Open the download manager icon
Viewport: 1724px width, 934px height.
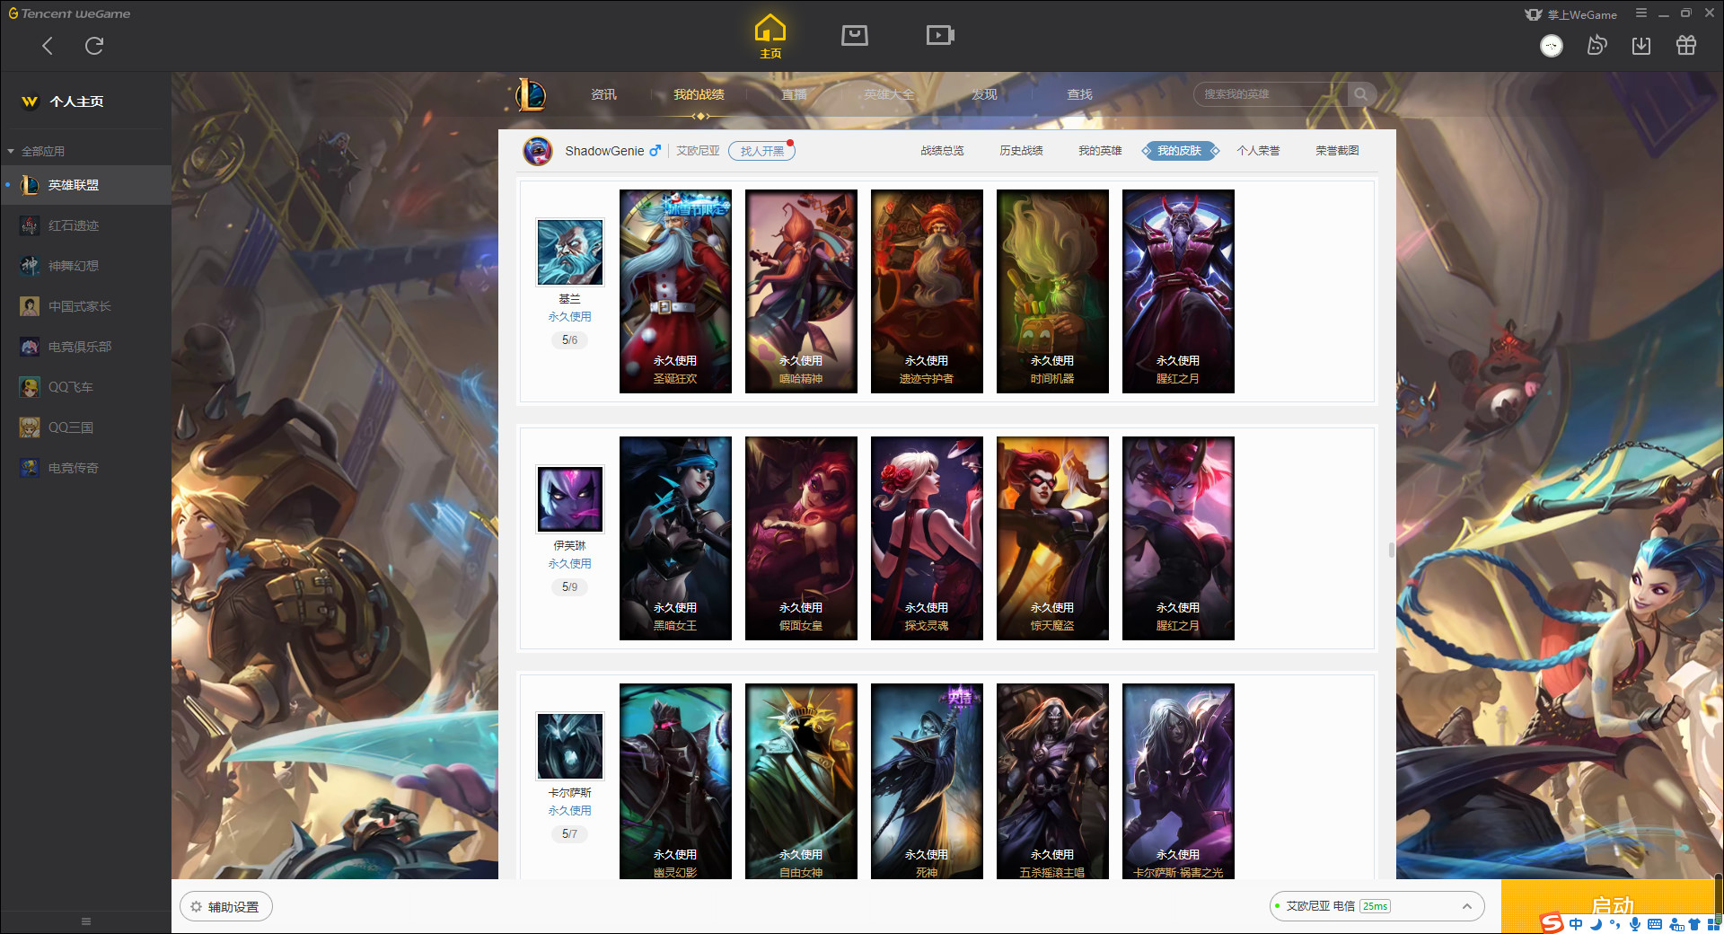tap(1641, 46)
